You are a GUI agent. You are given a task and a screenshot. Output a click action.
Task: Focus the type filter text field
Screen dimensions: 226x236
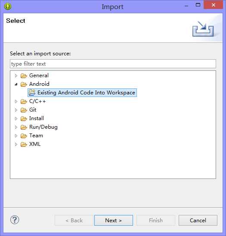pyautogui.click(x=113, y=64)
